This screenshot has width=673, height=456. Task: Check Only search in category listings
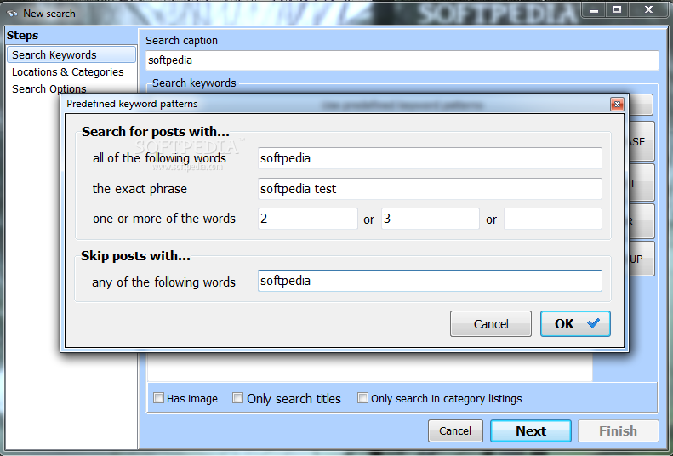point(362,398)
